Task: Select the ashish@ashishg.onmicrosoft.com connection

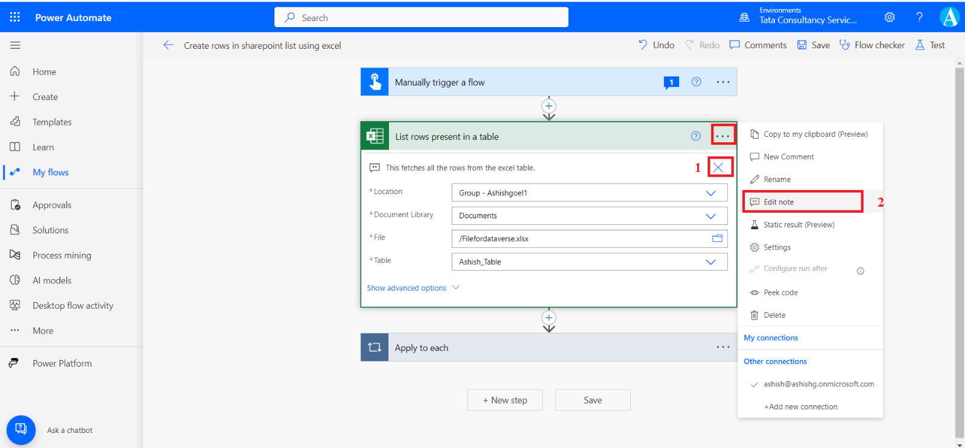Action: 818,384
